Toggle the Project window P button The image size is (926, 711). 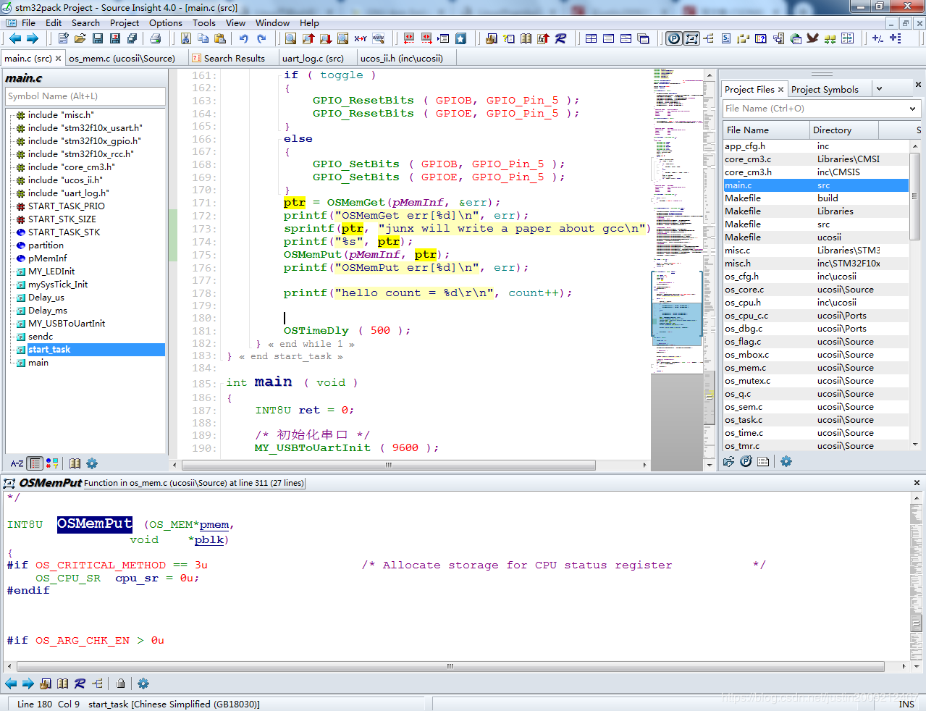pos(674,38)
